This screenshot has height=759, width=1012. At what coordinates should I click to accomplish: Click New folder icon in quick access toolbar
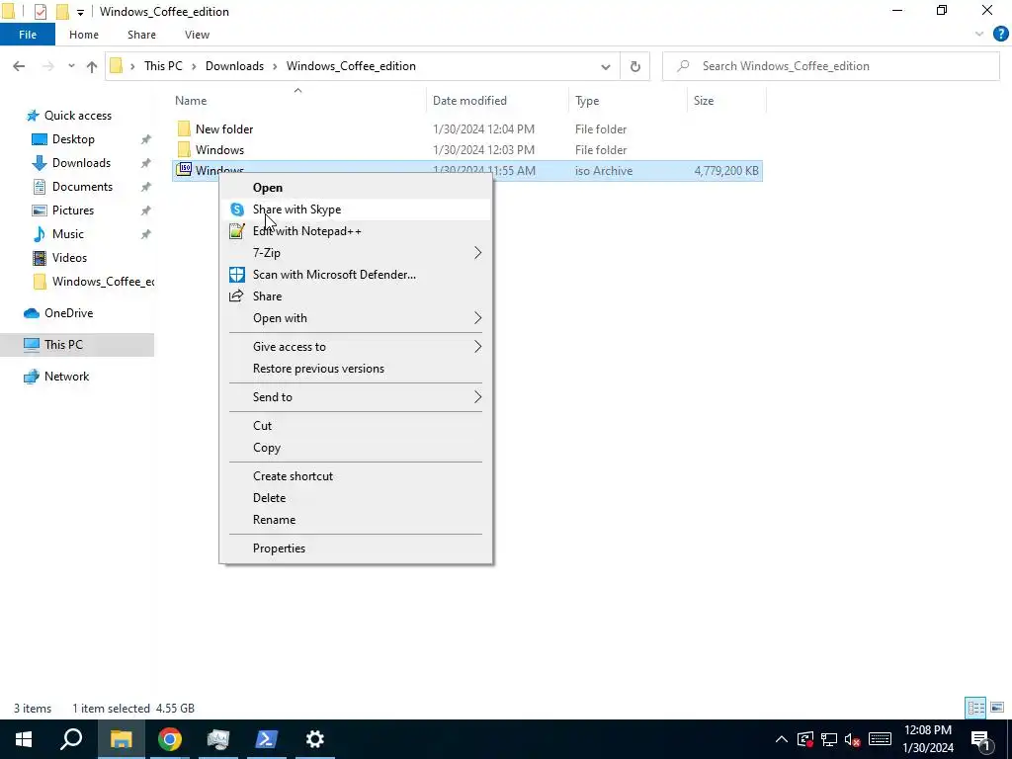[x=62, y=12]
